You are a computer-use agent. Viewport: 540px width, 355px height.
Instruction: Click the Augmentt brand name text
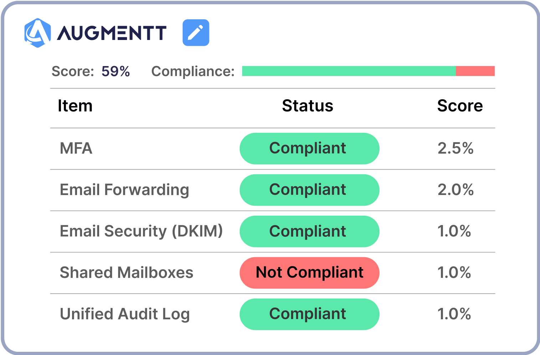click(112, 33)
